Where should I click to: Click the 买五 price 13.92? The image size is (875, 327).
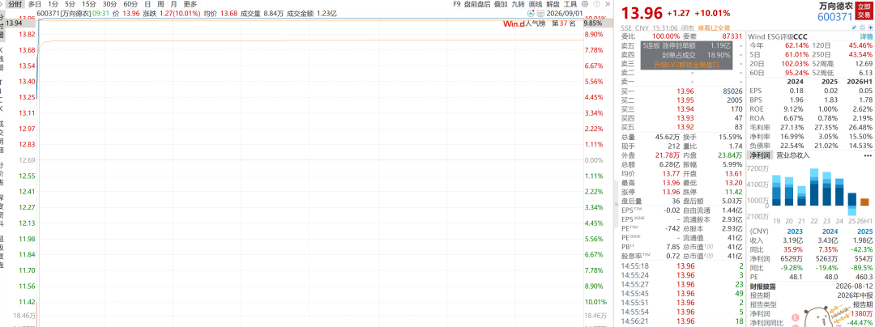tap(685, 127)
